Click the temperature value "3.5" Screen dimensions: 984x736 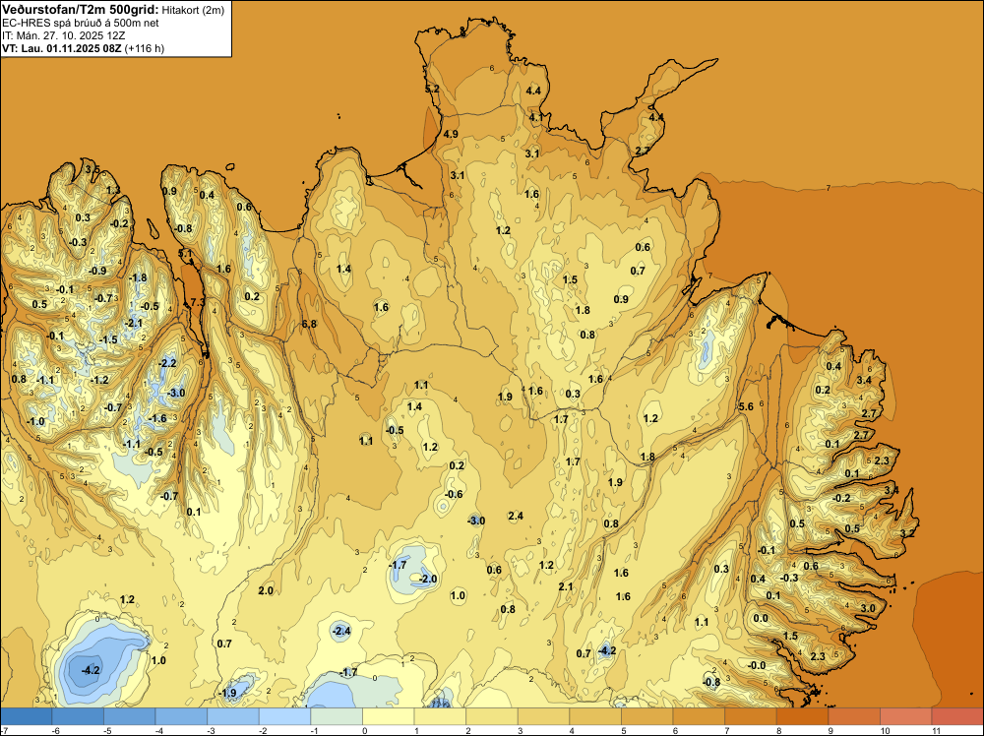pos(92,169)
